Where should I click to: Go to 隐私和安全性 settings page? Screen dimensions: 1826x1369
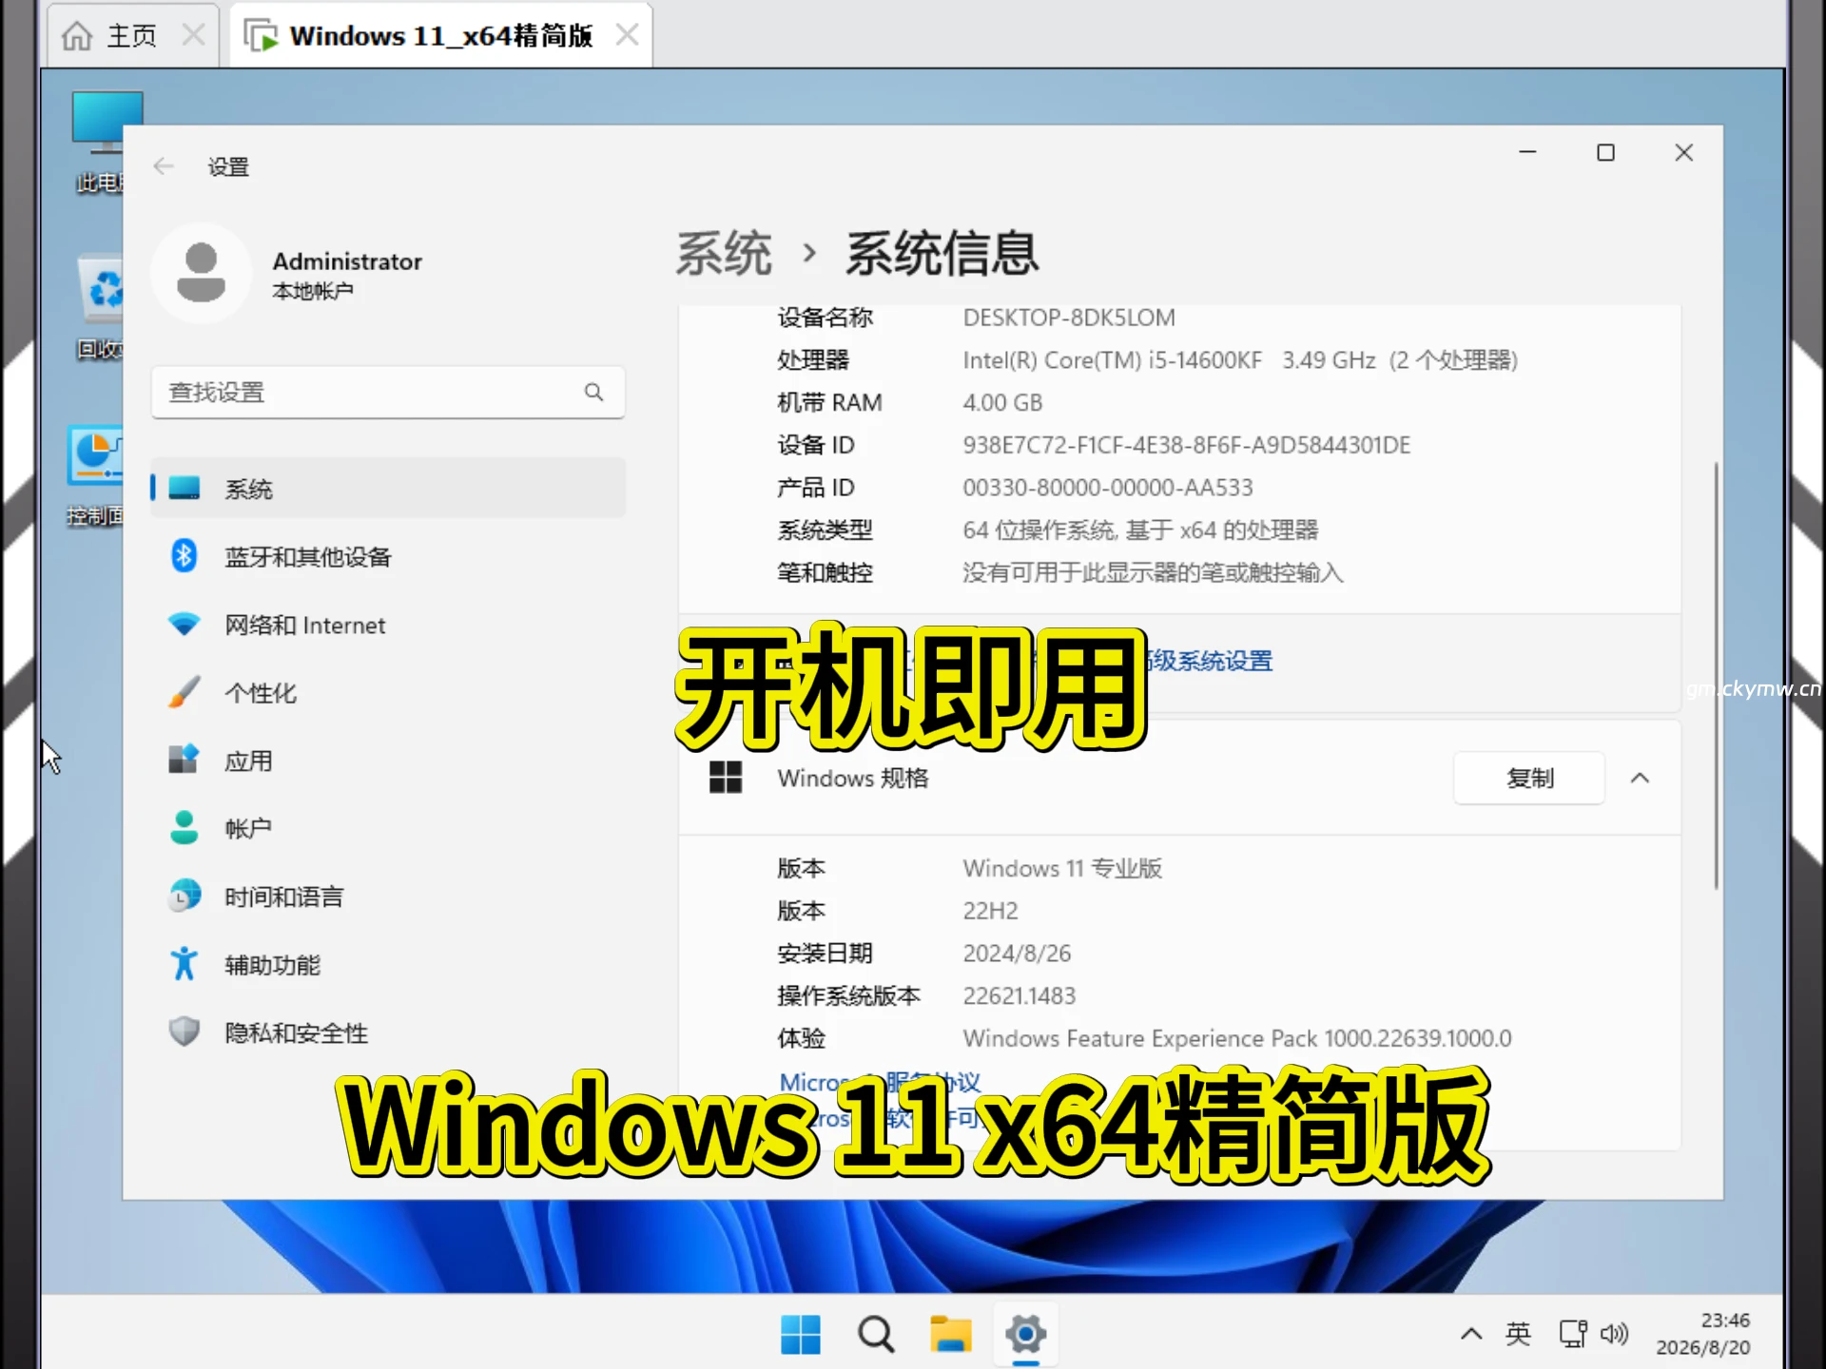pos(388,1032)
